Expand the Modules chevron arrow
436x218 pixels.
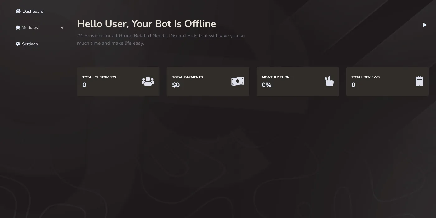(62, 28)
